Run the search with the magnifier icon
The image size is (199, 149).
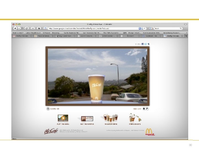click(181, 28)
